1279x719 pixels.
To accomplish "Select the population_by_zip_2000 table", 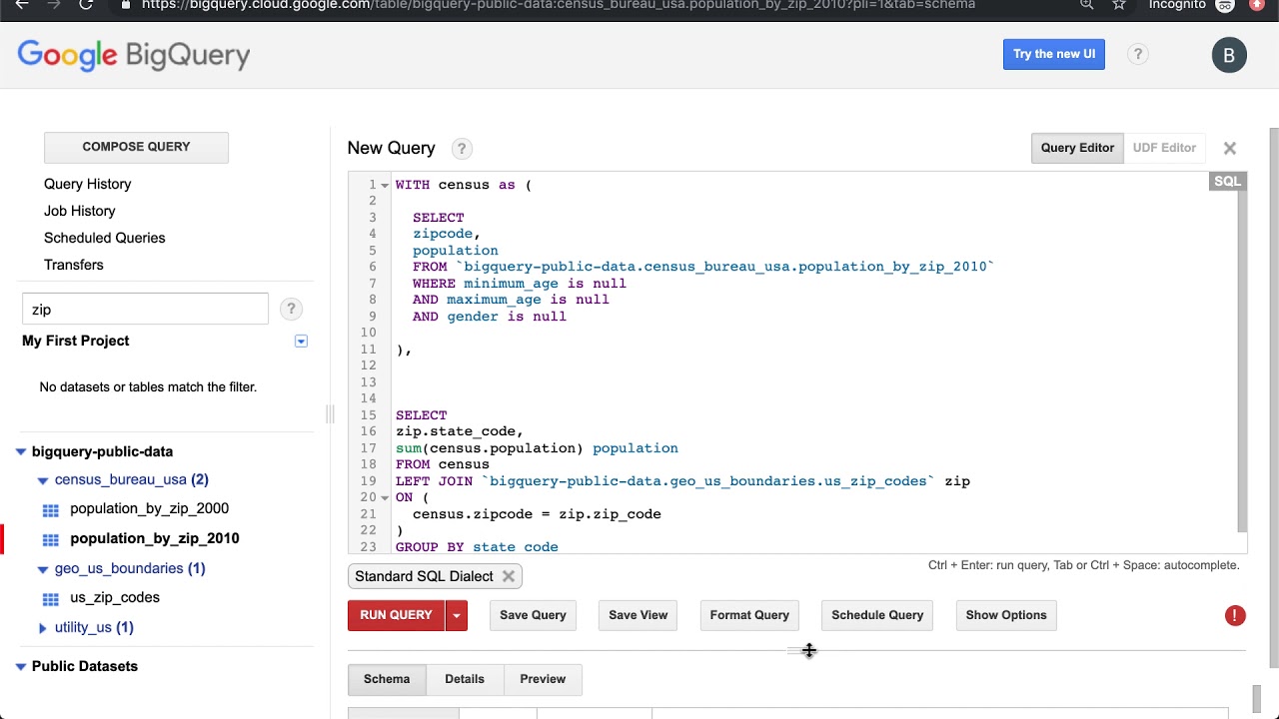I will coord(149,509).
